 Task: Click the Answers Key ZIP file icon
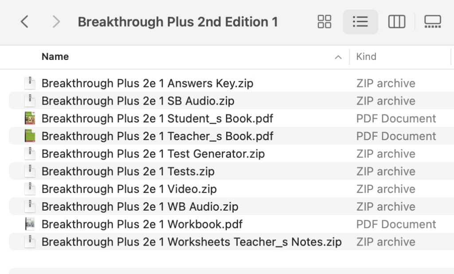30,83
